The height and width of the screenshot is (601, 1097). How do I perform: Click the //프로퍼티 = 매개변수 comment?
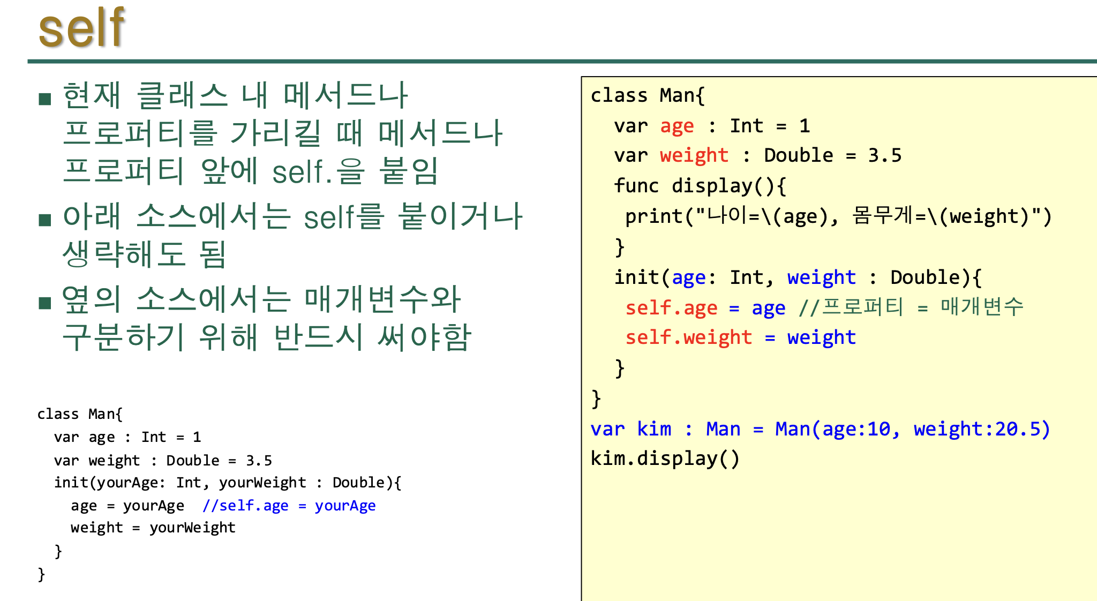[911, 307]
